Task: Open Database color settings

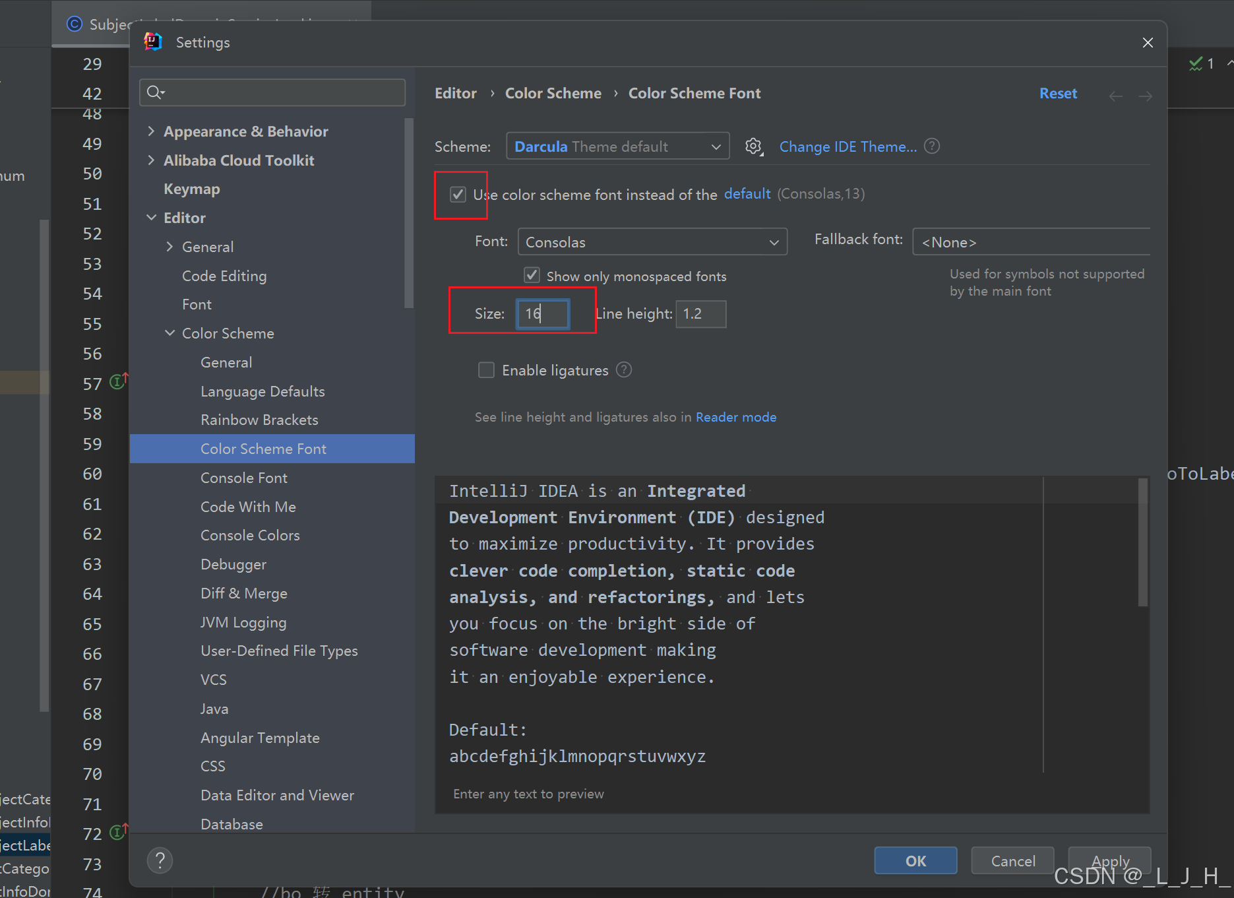Action: click(x=231, y=824)
